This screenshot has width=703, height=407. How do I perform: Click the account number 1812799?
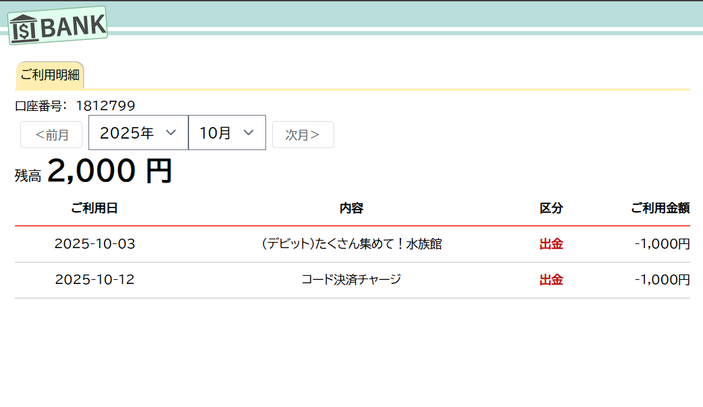click(105, 105)
